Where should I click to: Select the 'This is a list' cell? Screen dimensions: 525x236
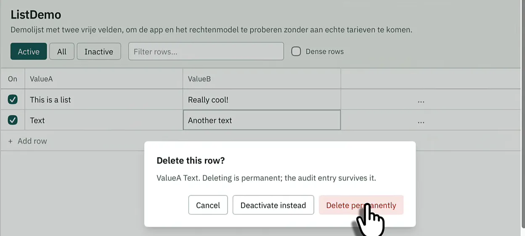[x=104, y=100]
